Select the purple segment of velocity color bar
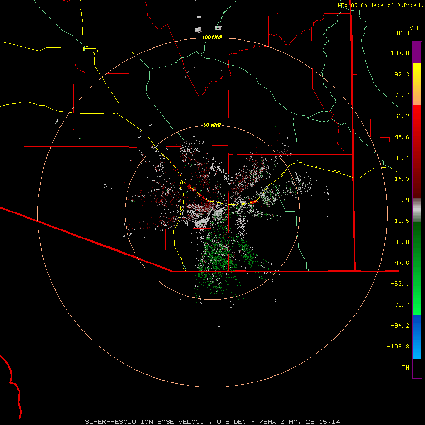Viewport: 425px width, 425px height. (417, 52)
